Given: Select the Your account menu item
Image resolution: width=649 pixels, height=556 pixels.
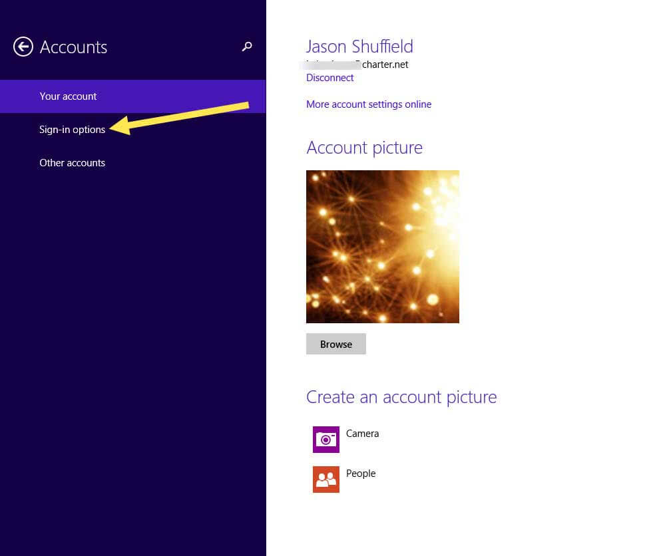Looking at the screenshot, I should point(68,96).
